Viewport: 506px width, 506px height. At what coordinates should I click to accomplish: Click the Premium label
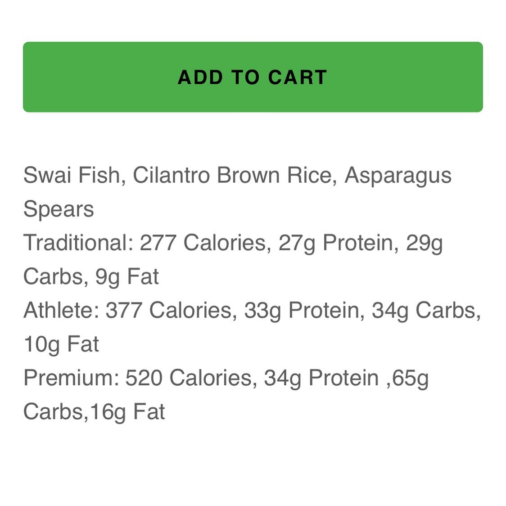point(71,378)
